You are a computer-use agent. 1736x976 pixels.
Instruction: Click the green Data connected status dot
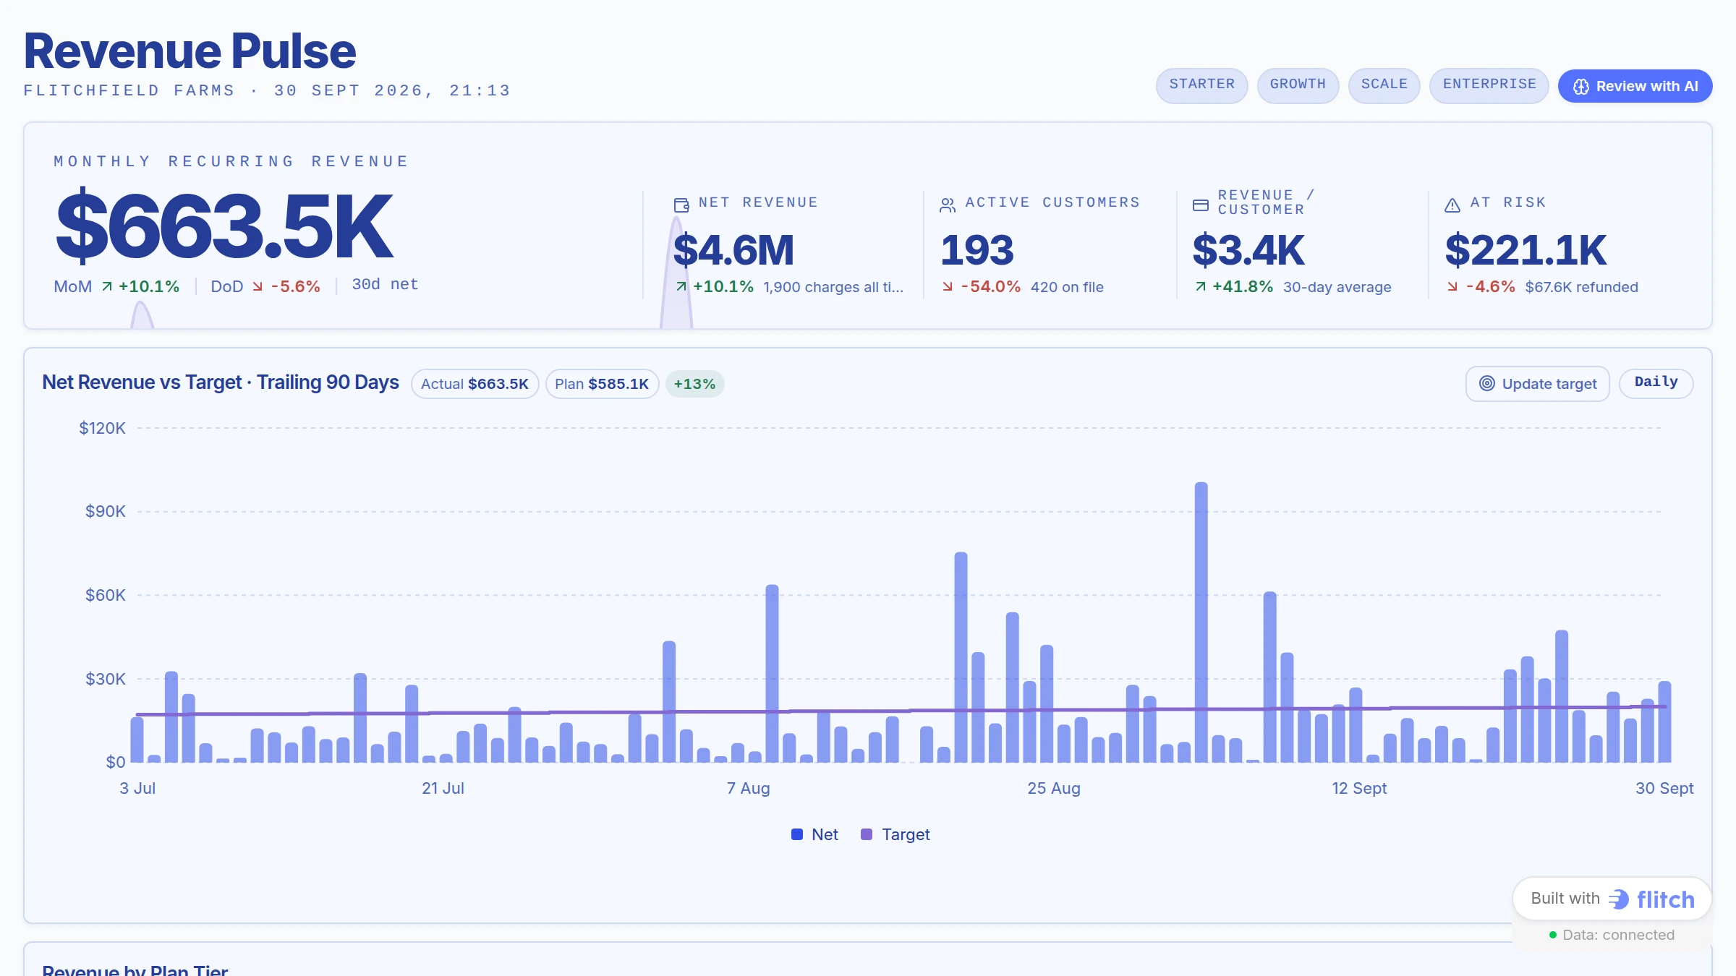[1552, 935]
